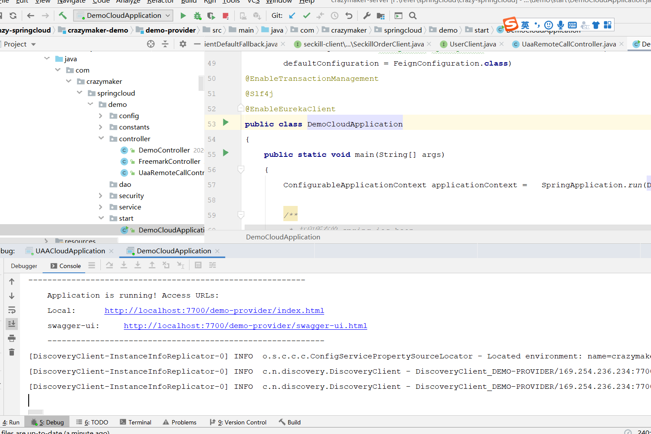Click Step Over debugger icon

click(110, 265)
